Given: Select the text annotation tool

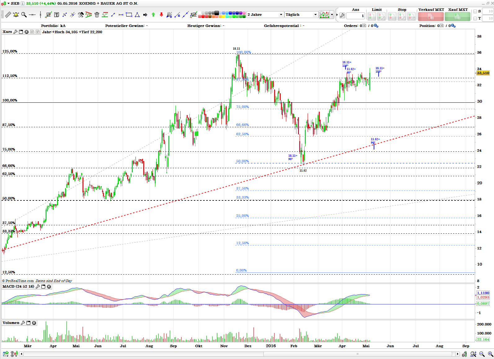Looking at the screenshot, I should point(56,15).
